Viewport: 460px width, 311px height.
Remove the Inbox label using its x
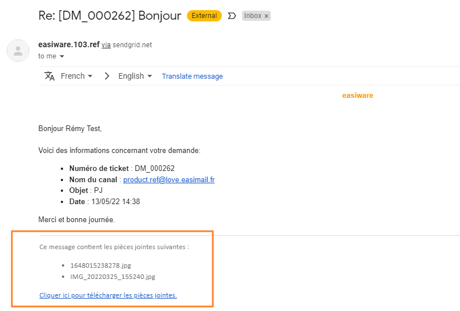point(266,16)
